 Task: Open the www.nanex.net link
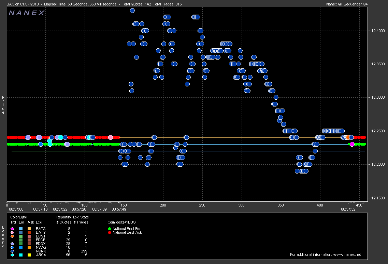point(347,254)
